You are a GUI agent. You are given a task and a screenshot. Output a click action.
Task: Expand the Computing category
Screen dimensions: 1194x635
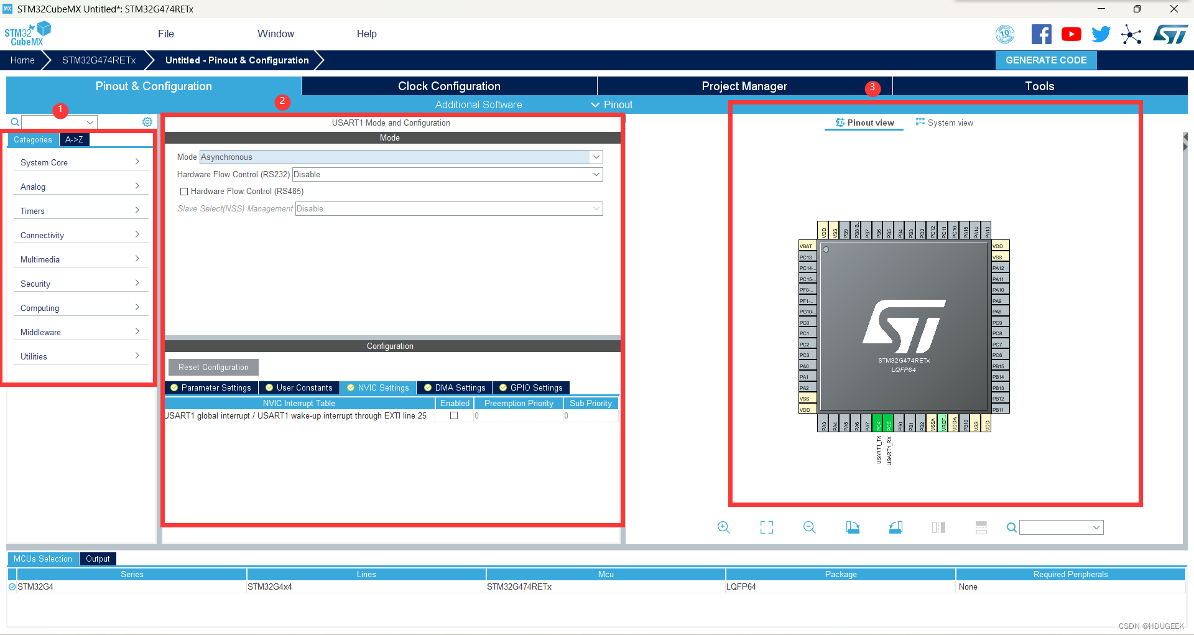tap(80, 308)
